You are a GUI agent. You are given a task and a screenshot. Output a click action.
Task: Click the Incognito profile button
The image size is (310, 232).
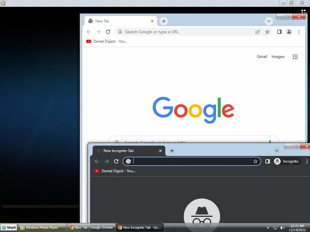[x=286, y=161]
